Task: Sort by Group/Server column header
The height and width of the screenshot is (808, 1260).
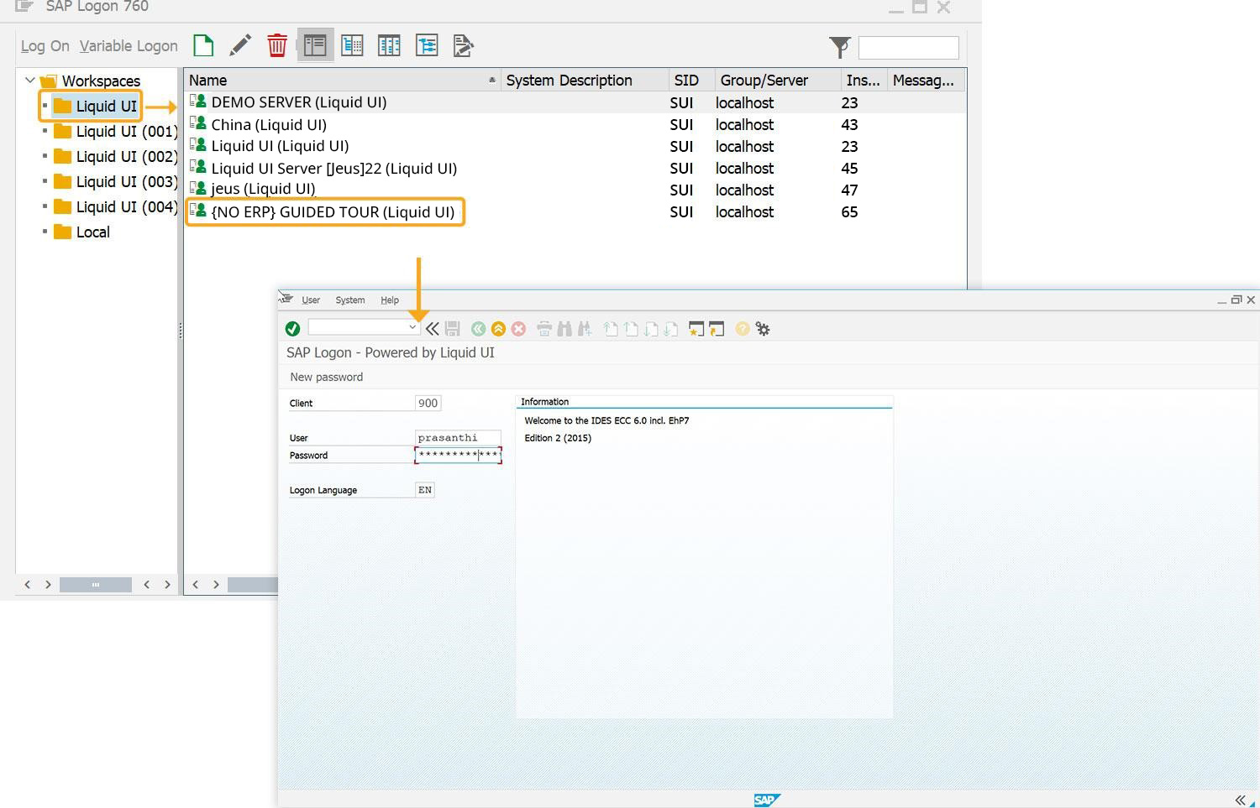Action: [777, 81]
